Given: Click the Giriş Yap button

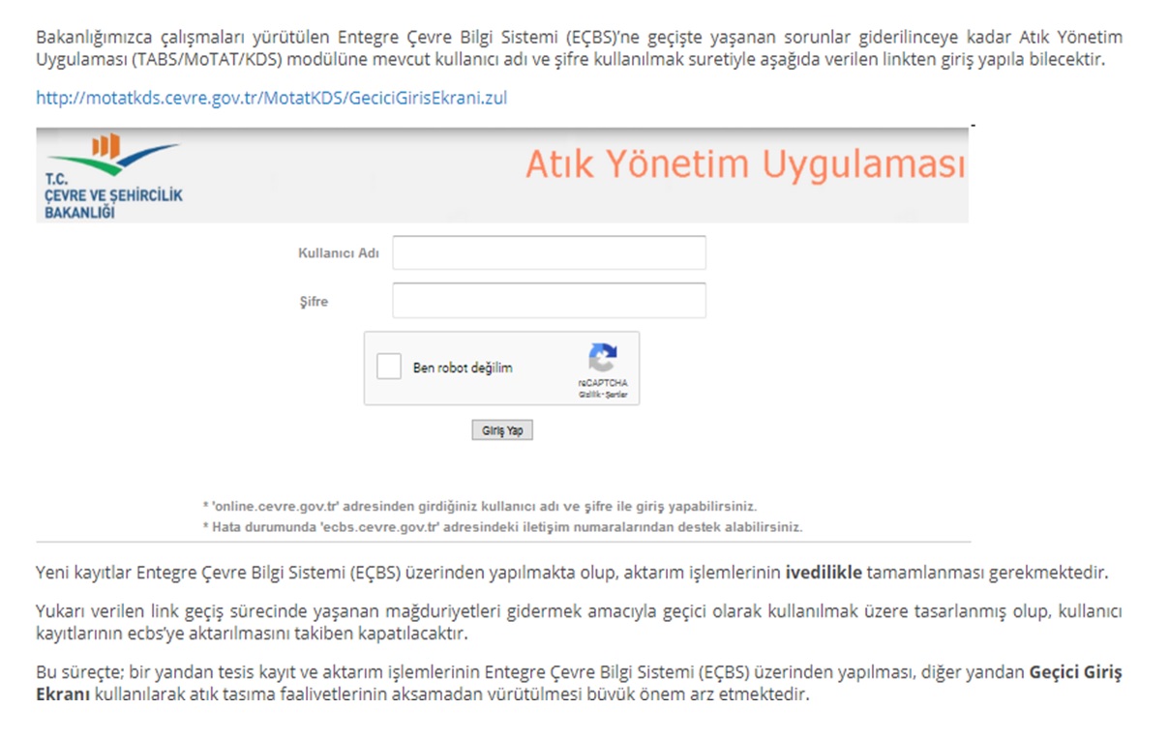Looking at the screenshot, I should click(501, 429).
